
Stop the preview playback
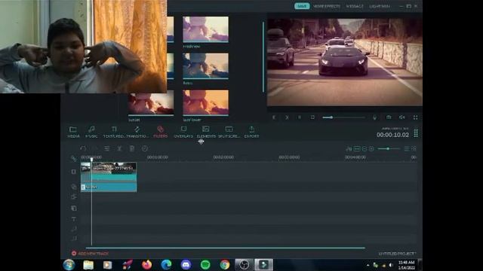click(x=312, y=117)
